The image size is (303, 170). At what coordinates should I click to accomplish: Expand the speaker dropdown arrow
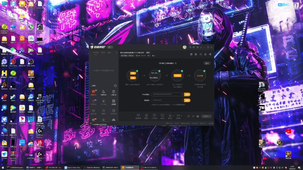click(182, 116)
